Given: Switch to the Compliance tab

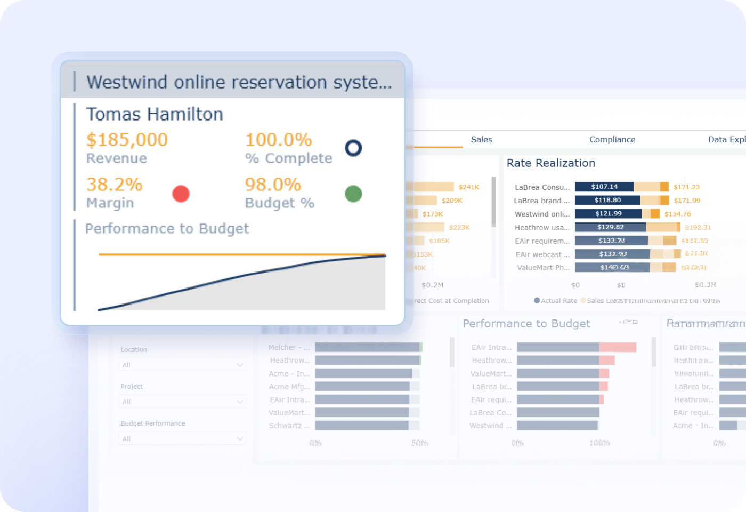Looking at the screenshot, I should point(612,139).
